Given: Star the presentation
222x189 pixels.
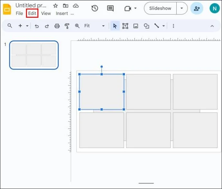Looking at the screenshot, I should [55, 6].
